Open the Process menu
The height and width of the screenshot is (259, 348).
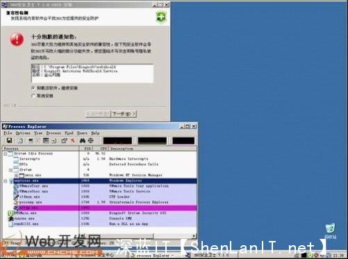click(53, 133)
